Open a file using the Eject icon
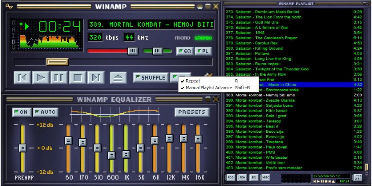This screenshot has height=186, width=372. tap(119, 78)
